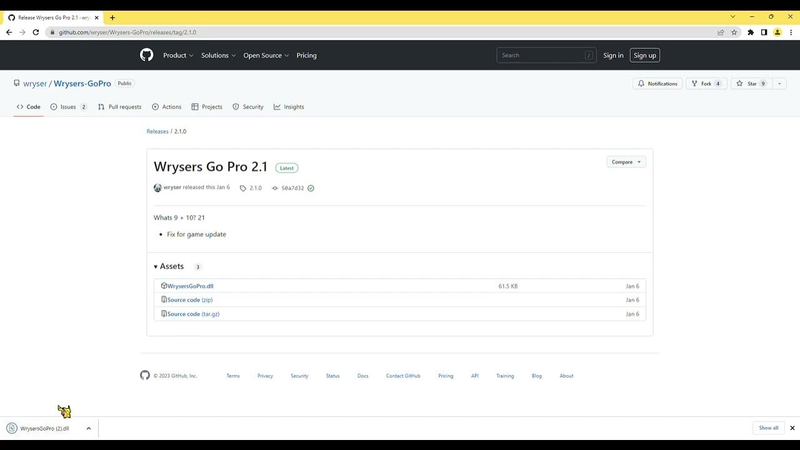Open the Projects tab

click(x=207, y=107)
